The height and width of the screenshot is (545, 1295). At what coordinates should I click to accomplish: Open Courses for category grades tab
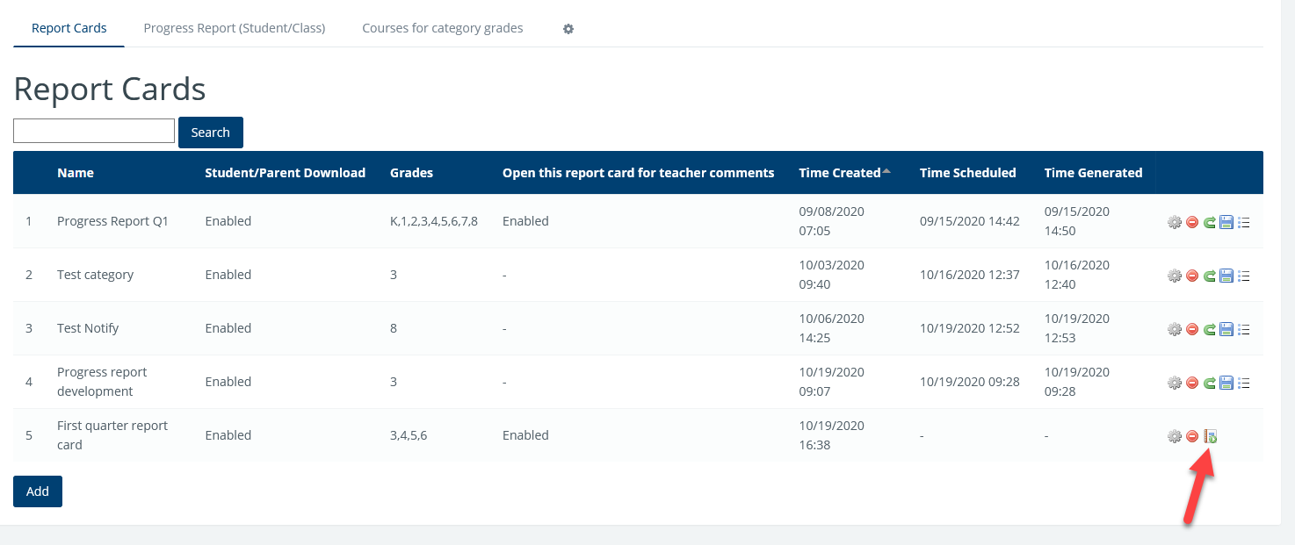coord(443,28)
